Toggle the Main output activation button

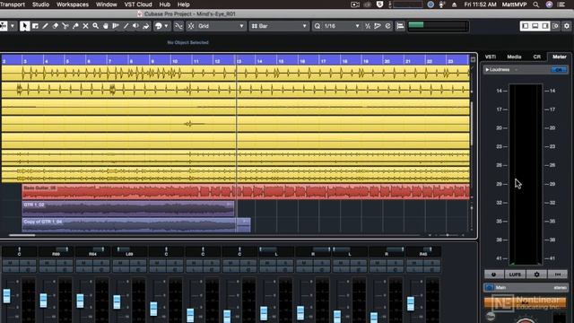(x=489, y=287)
